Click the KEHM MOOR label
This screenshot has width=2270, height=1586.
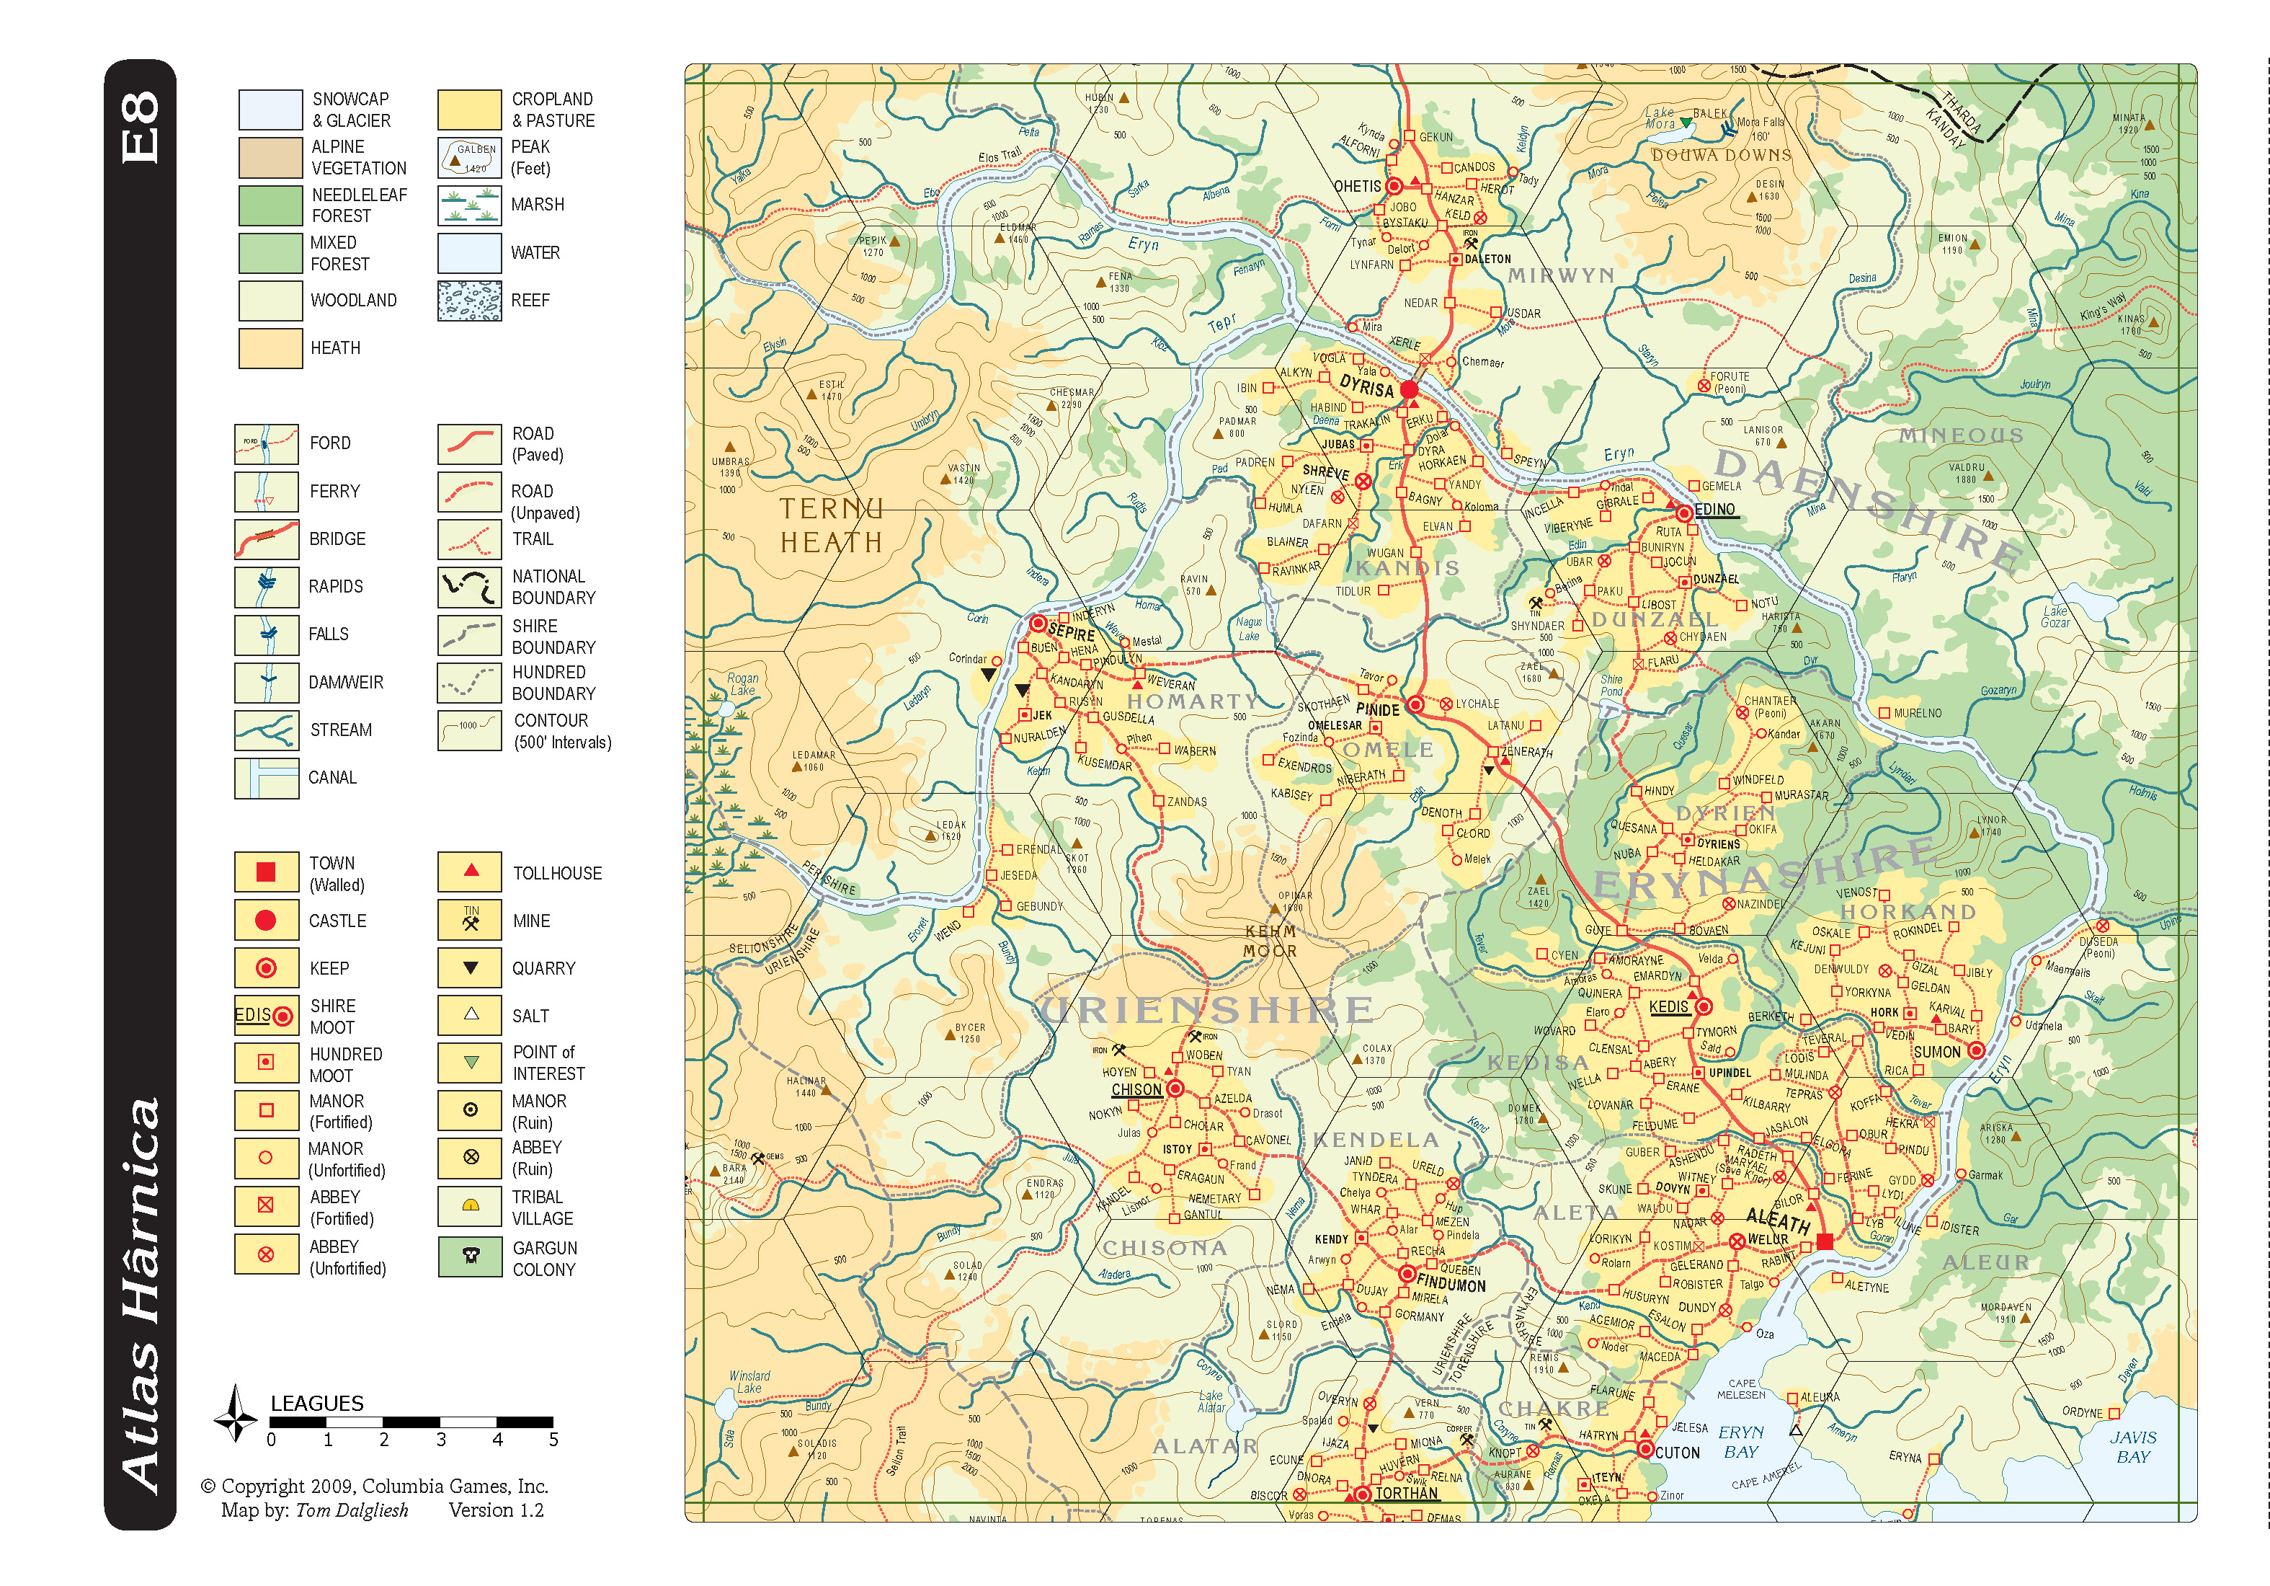1270,940
